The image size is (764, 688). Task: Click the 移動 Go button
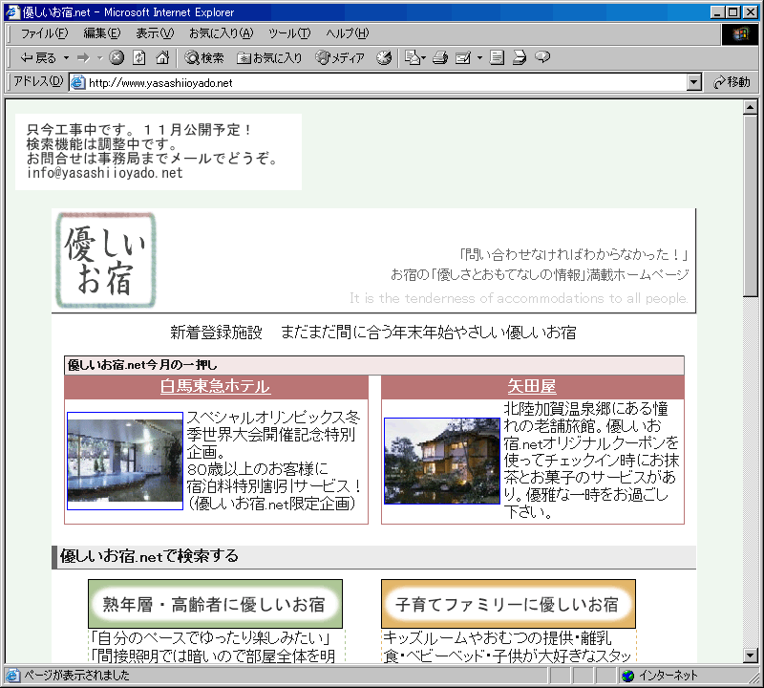(732, 82)
